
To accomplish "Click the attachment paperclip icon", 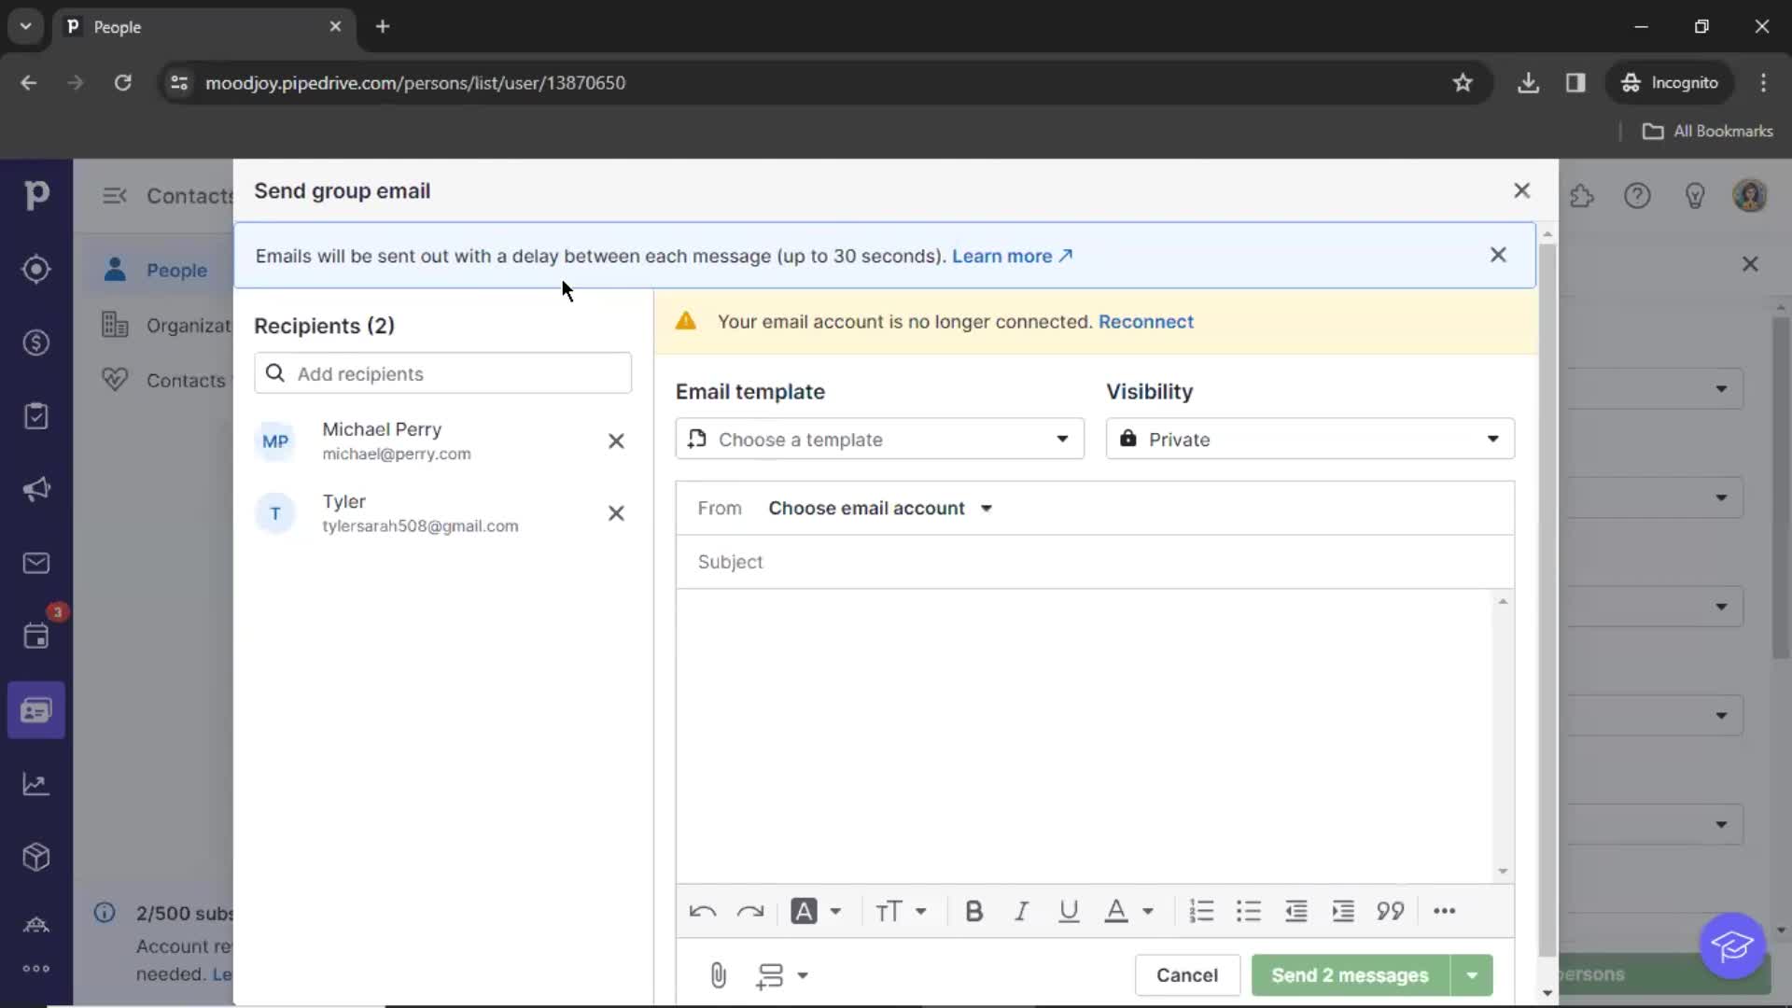I will 718,974.
